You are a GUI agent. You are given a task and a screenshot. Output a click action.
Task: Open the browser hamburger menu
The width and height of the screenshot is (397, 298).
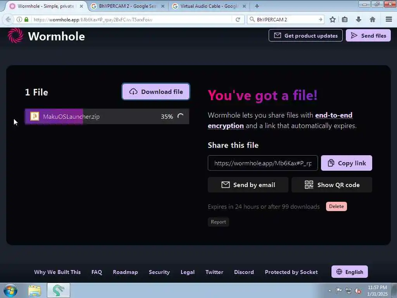(x=389, y=19)
